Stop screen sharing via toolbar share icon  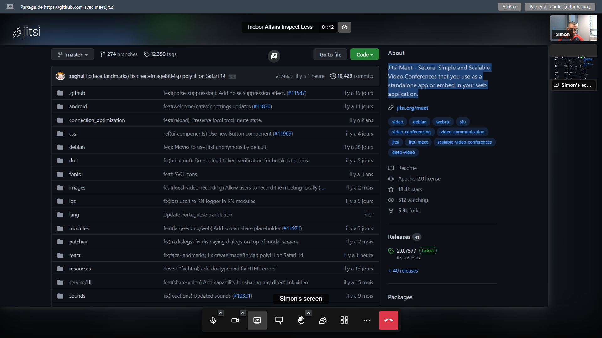click(x=257, y=320)
